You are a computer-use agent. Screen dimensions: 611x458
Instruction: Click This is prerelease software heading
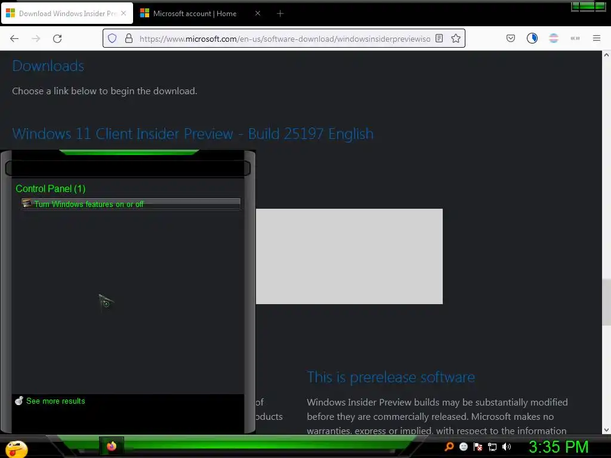[391, 377]
